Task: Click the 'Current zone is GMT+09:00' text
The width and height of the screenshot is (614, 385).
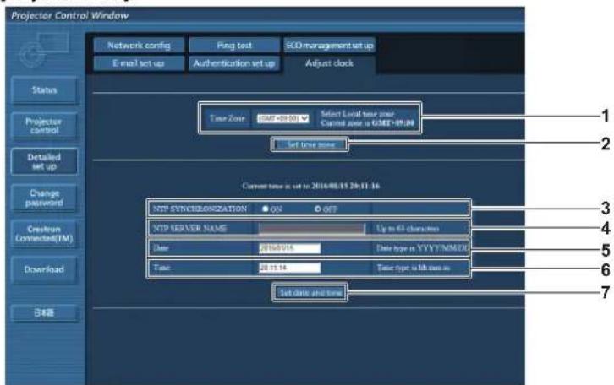Action: tap(367, 123)
